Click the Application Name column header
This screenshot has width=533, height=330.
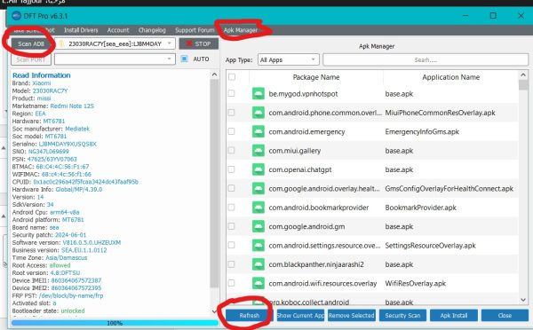click(x=450, y=77)
